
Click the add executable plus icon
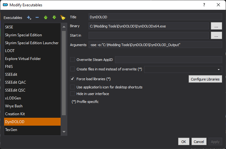[x=29, y=17]
